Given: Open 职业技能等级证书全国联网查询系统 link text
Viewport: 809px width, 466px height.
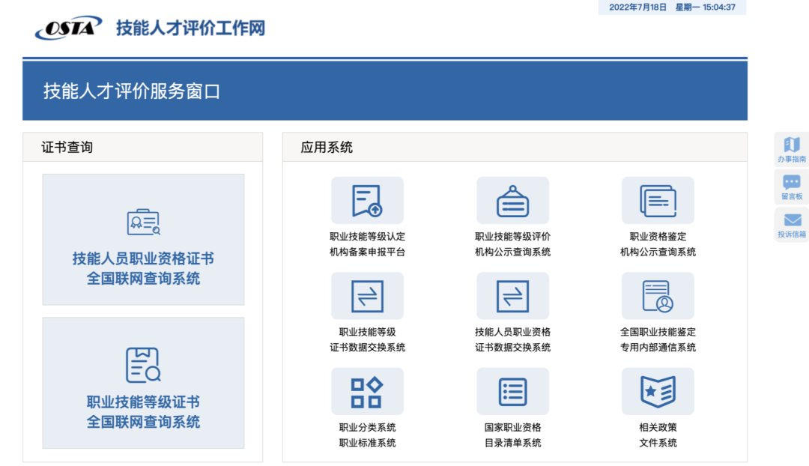Looking at the screenshot, I should coord(143,412).
